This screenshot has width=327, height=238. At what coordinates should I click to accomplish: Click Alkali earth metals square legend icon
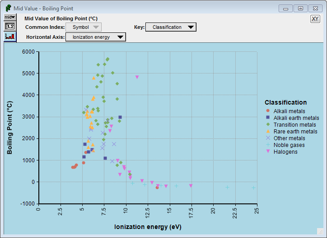coord(268,118)
